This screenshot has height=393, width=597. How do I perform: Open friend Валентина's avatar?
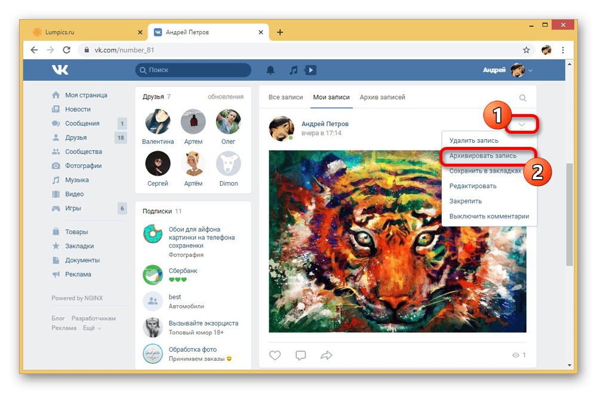(158, 121)
